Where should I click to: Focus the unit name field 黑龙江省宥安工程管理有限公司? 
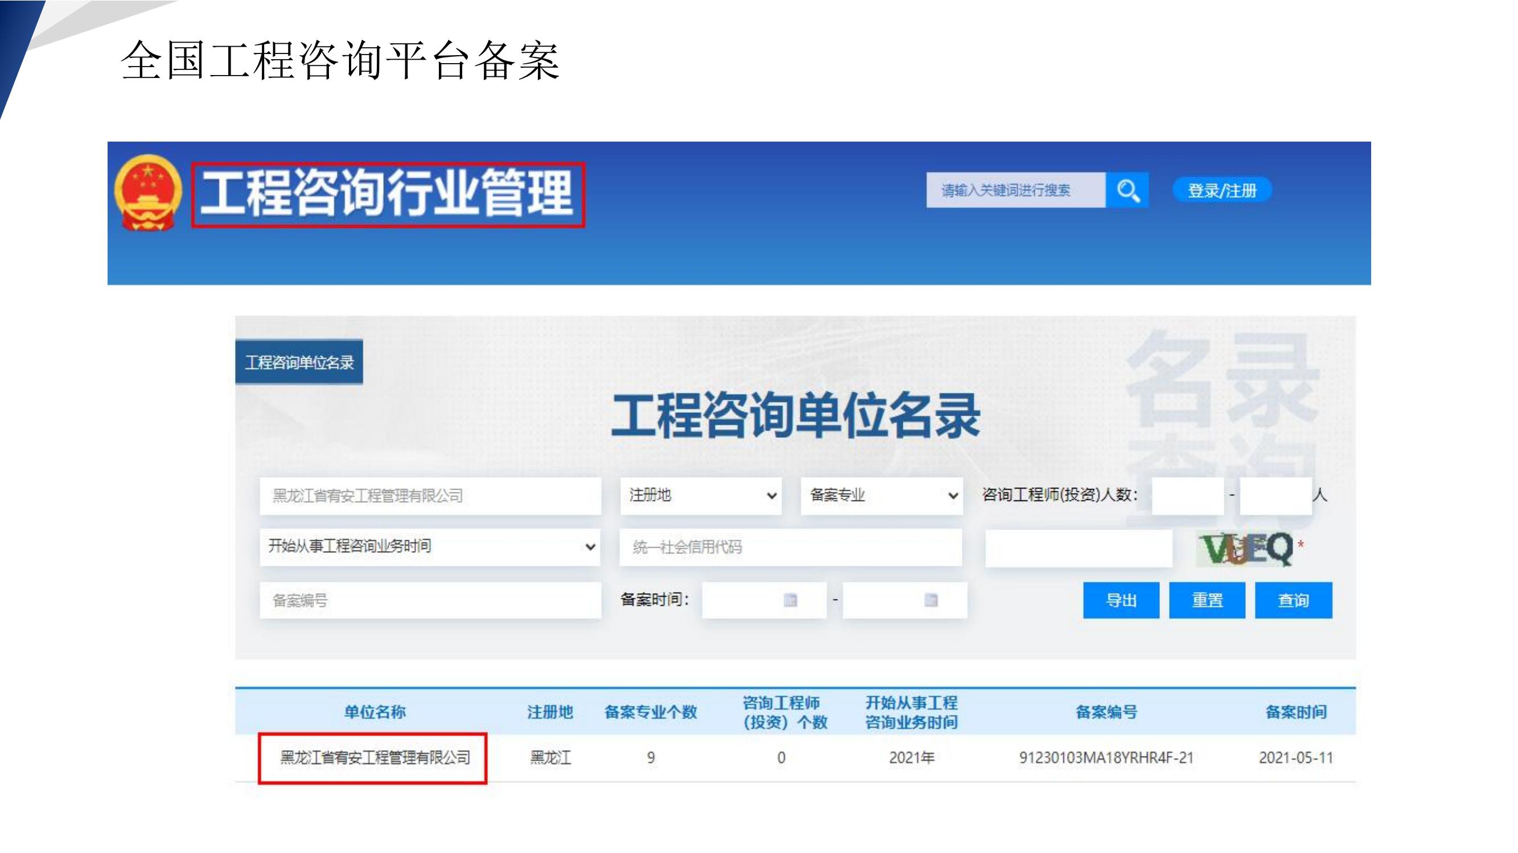(x=430, y=496)
